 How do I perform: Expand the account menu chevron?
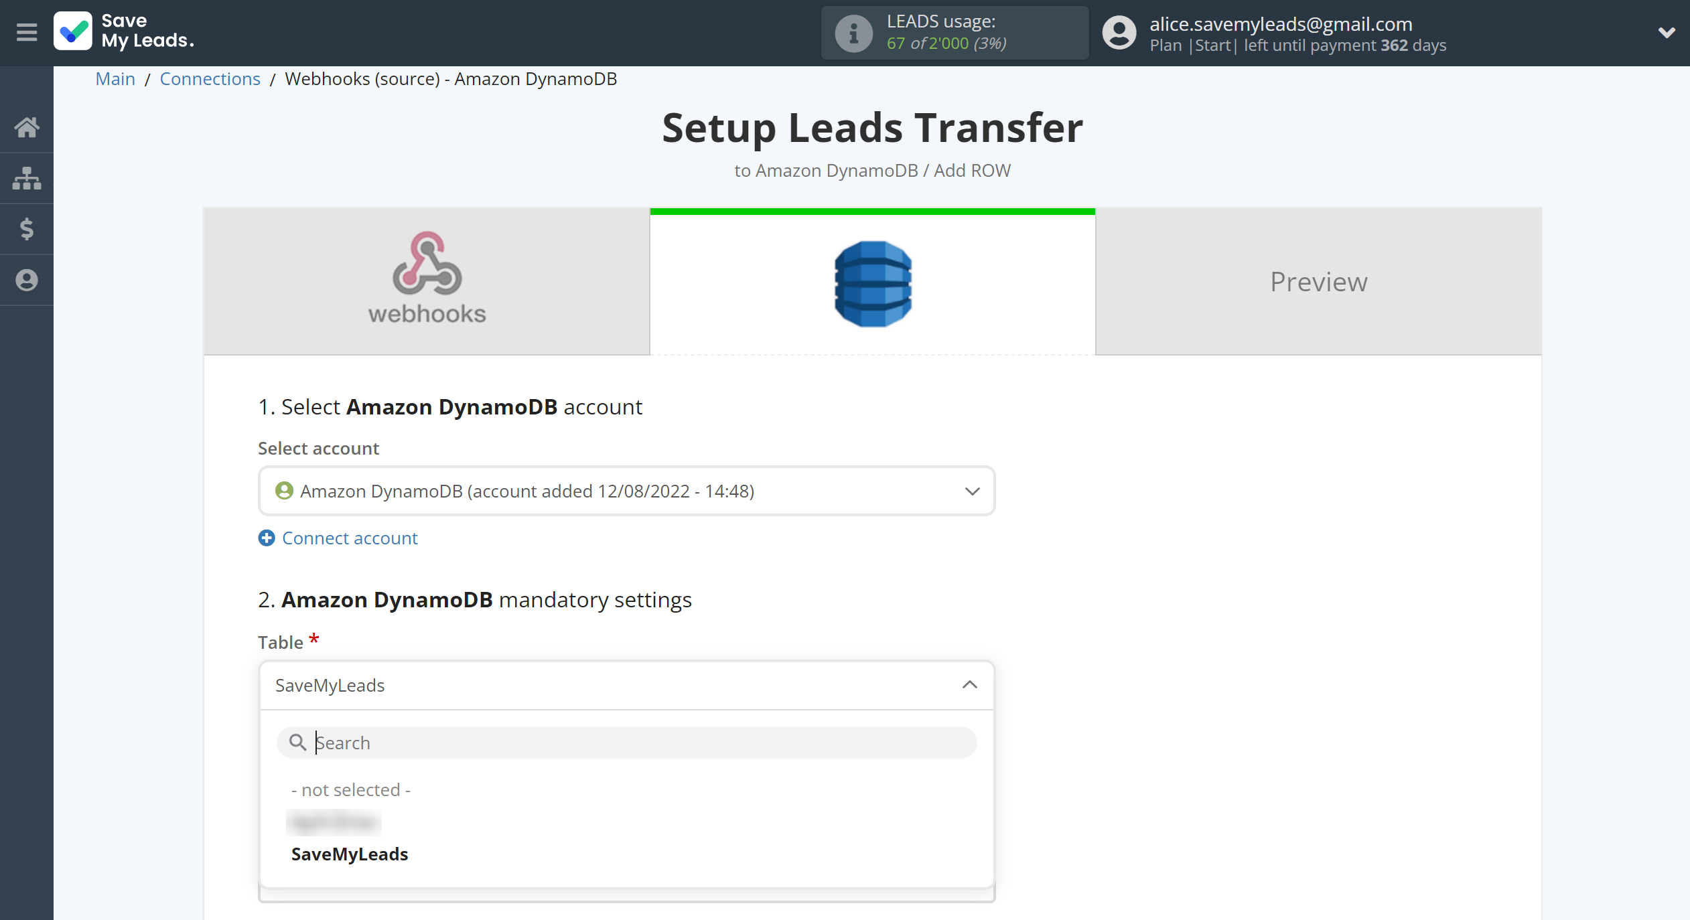[x=1667, y=32]
